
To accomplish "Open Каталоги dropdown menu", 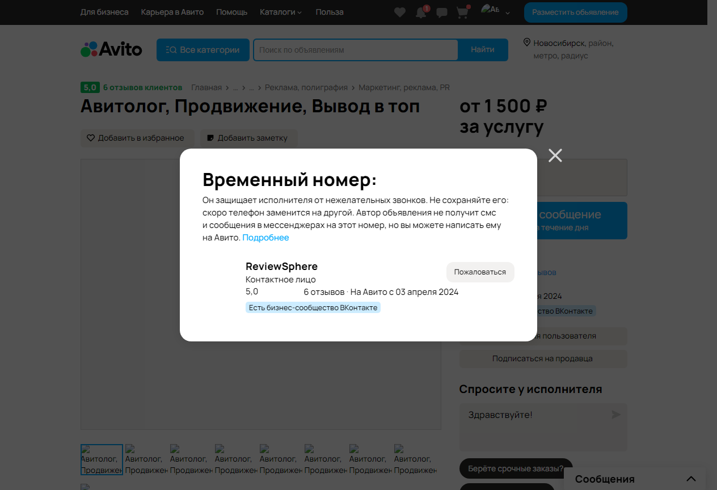I will coord(281,12).
